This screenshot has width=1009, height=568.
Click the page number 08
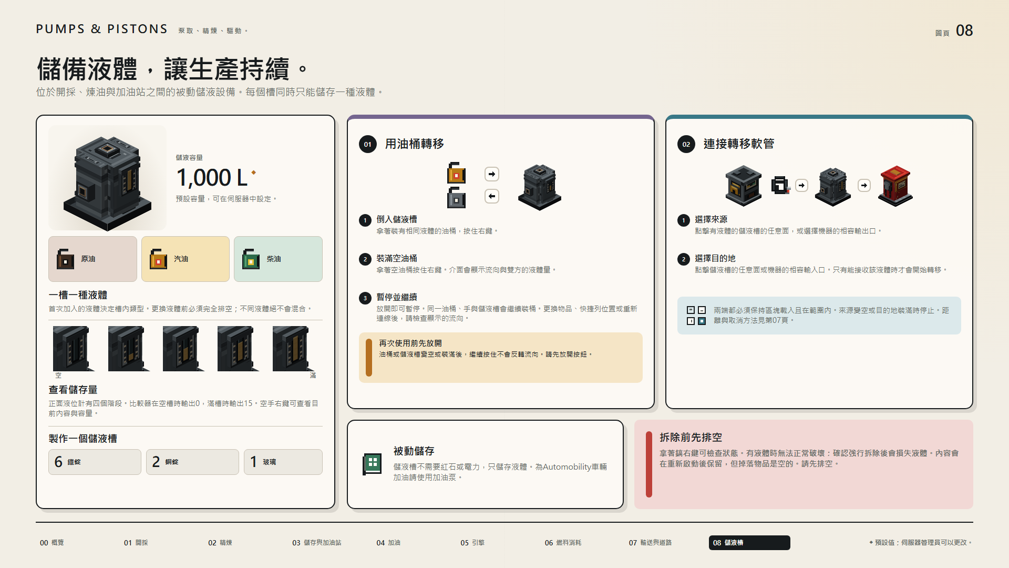click(964, 31)
